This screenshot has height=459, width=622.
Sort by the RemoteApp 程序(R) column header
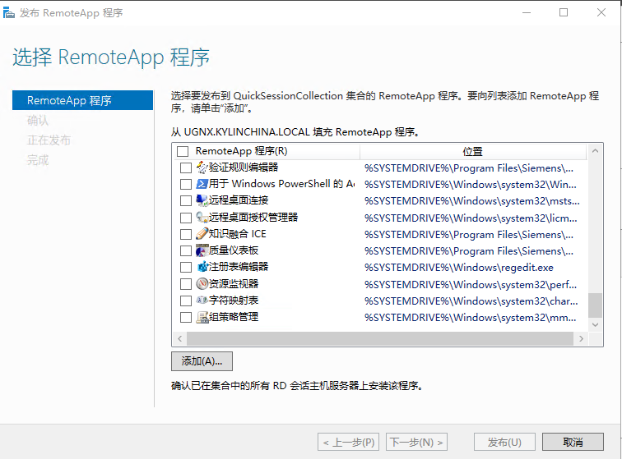click(241, 151)
